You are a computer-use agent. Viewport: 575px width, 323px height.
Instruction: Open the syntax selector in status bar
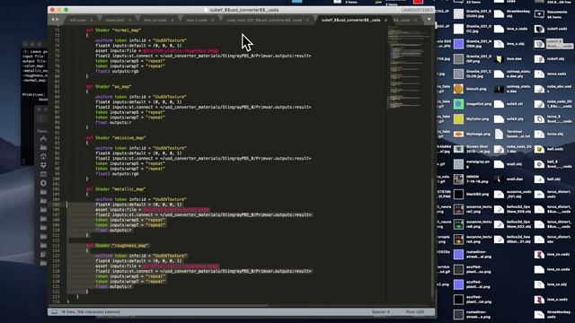tap(415, 312)
